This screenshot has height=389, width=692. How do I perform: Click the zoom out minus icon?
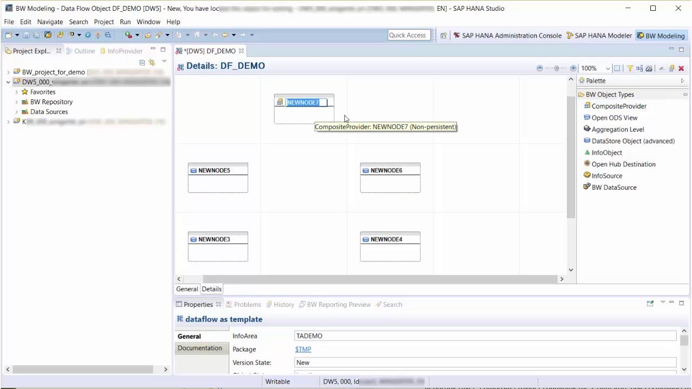pyautogui.click(x=540, y=68)
